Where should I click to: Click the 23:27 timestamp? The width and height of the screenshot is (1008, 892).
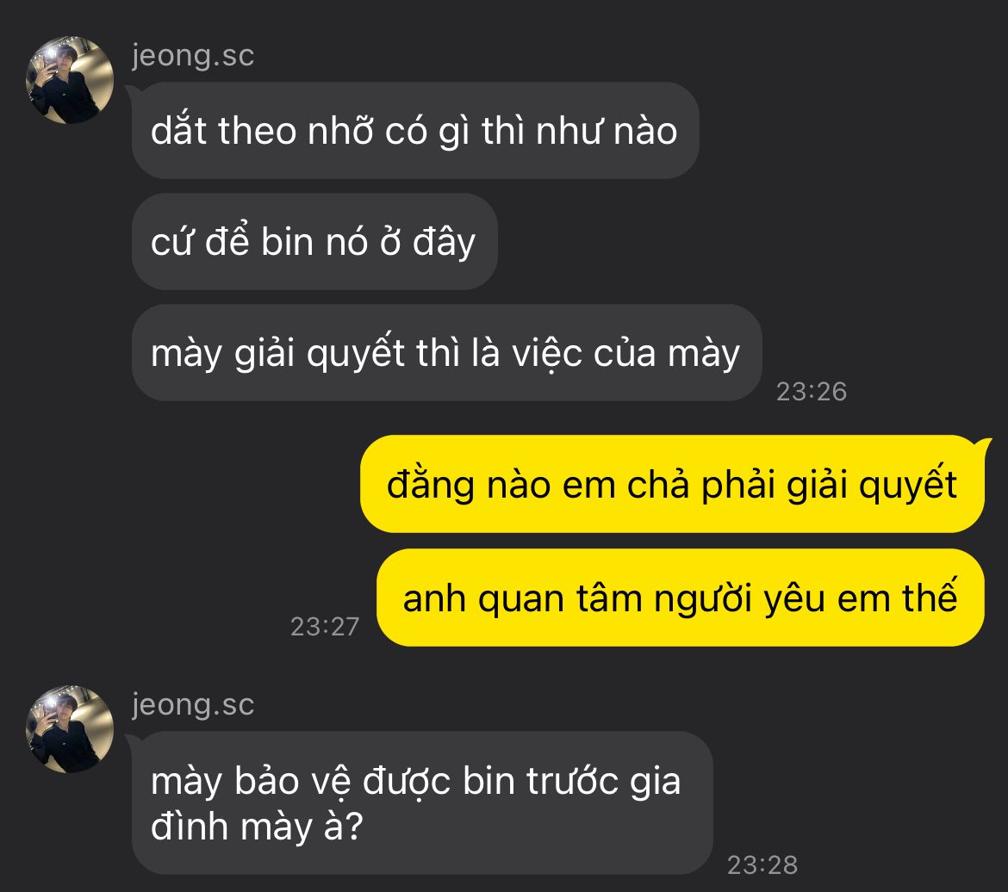coord(325,627)
